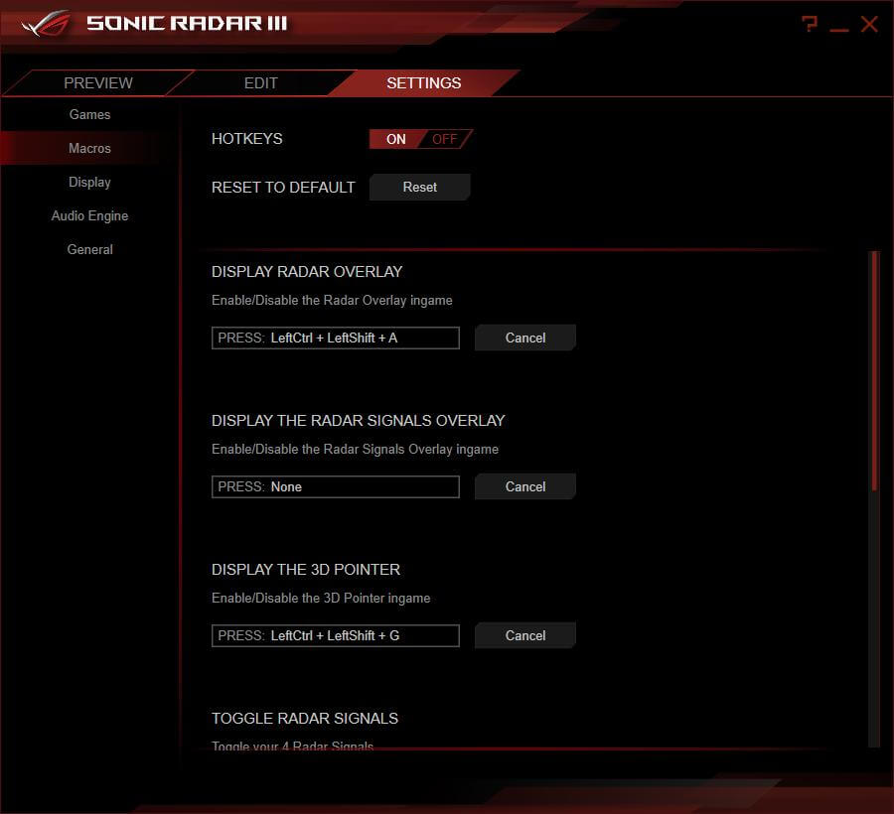The width and height of the screenshot is (894, 814).
Task: Click the SONIC RADAR III title text
Action: [187, 24]
